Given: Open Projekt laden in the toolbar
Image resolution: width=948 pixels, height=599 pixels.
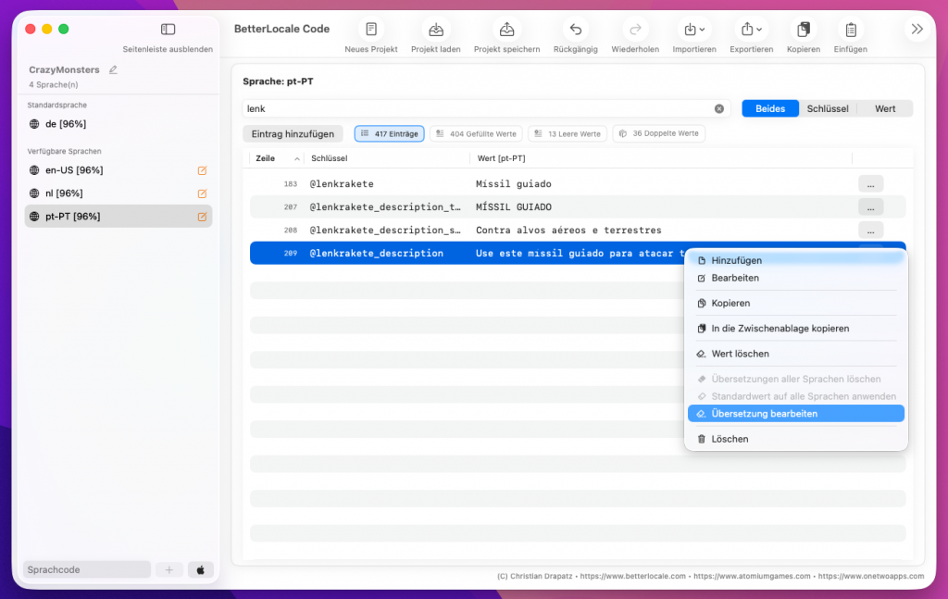Looking at the screenshot, I should (435, 30).
